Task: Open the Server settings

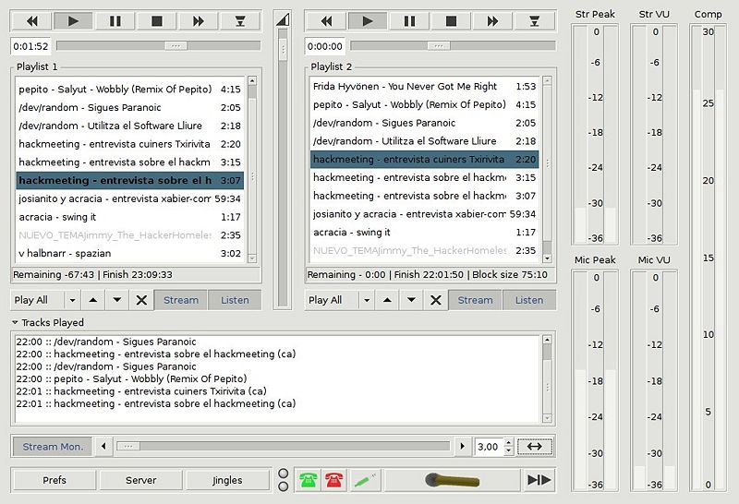Action: (140, 480)
